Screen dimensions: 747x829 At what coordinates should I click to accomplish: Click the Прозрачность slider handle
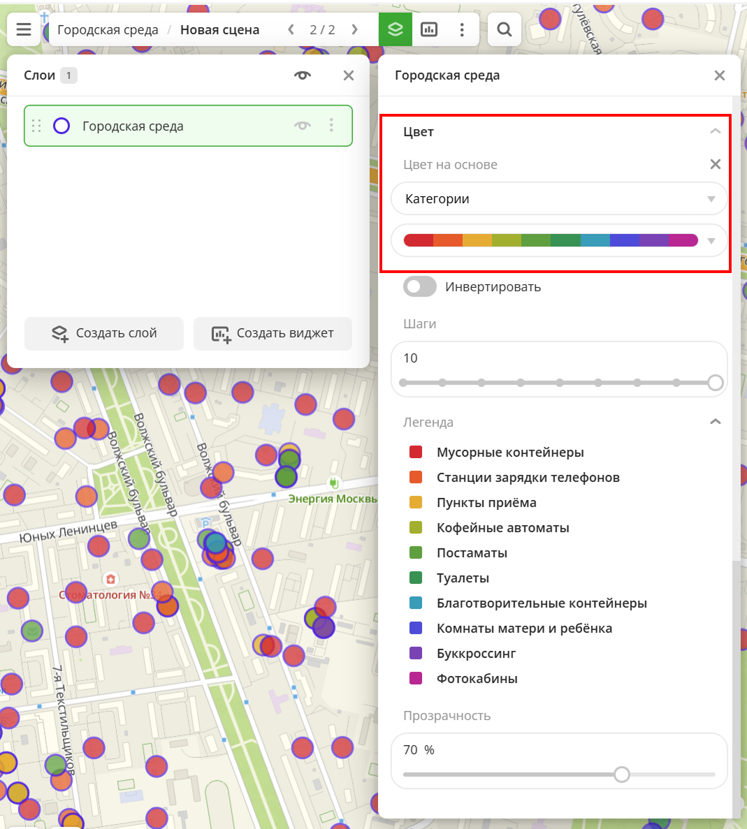tap(622, 775)
